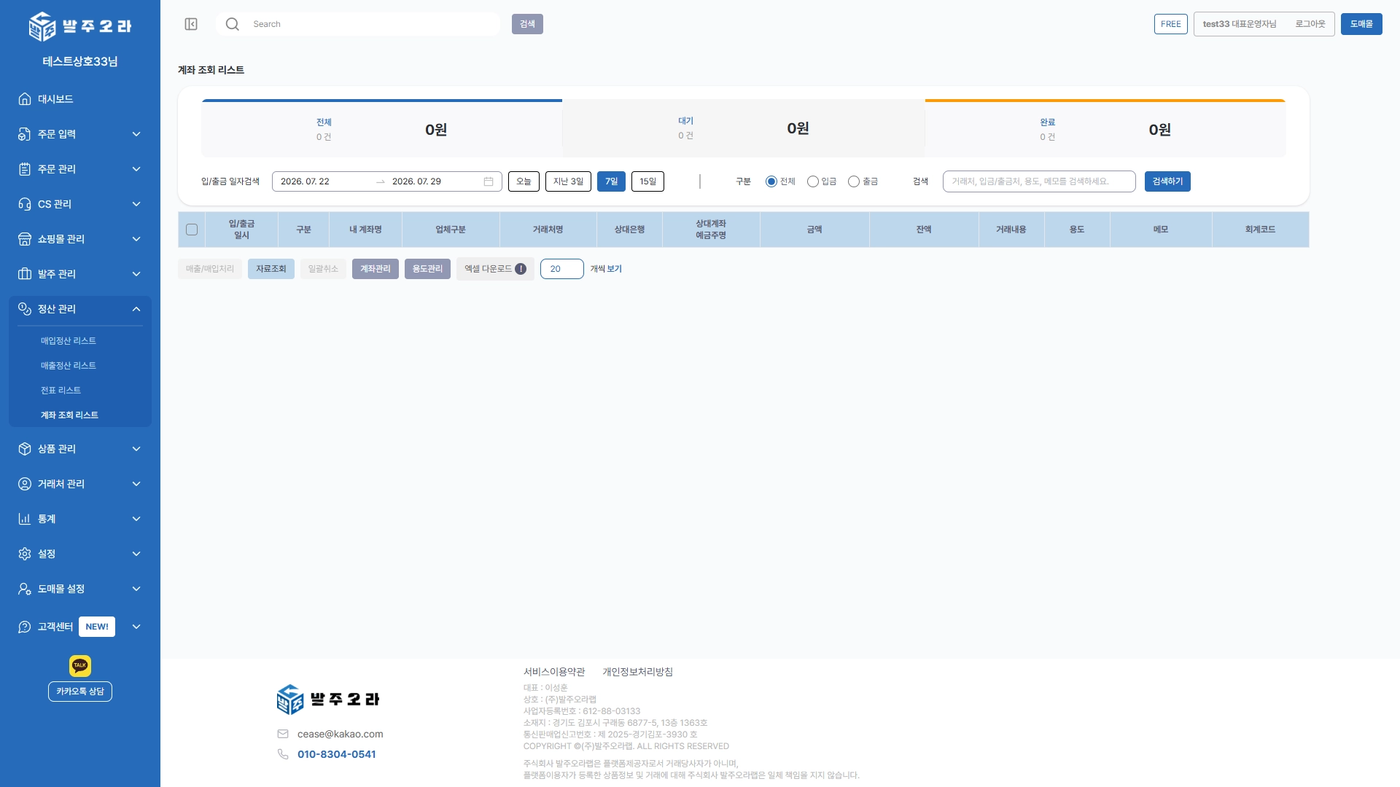This screenshot has width=1400, height=787.
Task: Open 계좌 조회 리스트 submenu item
Action: [x=69, y=415]
